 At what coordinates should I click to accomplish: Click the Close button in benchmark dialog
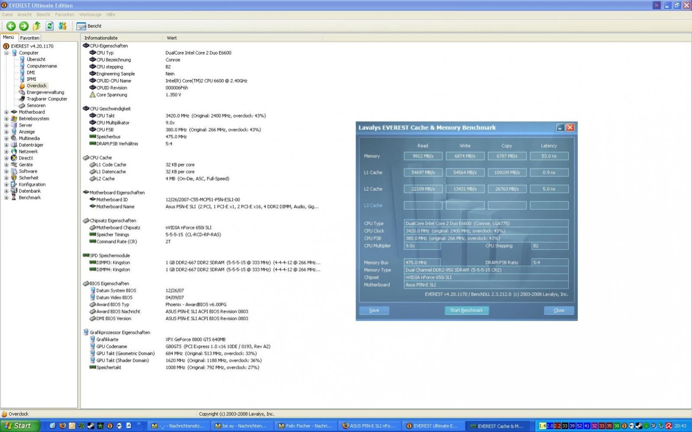pos(559,310)
